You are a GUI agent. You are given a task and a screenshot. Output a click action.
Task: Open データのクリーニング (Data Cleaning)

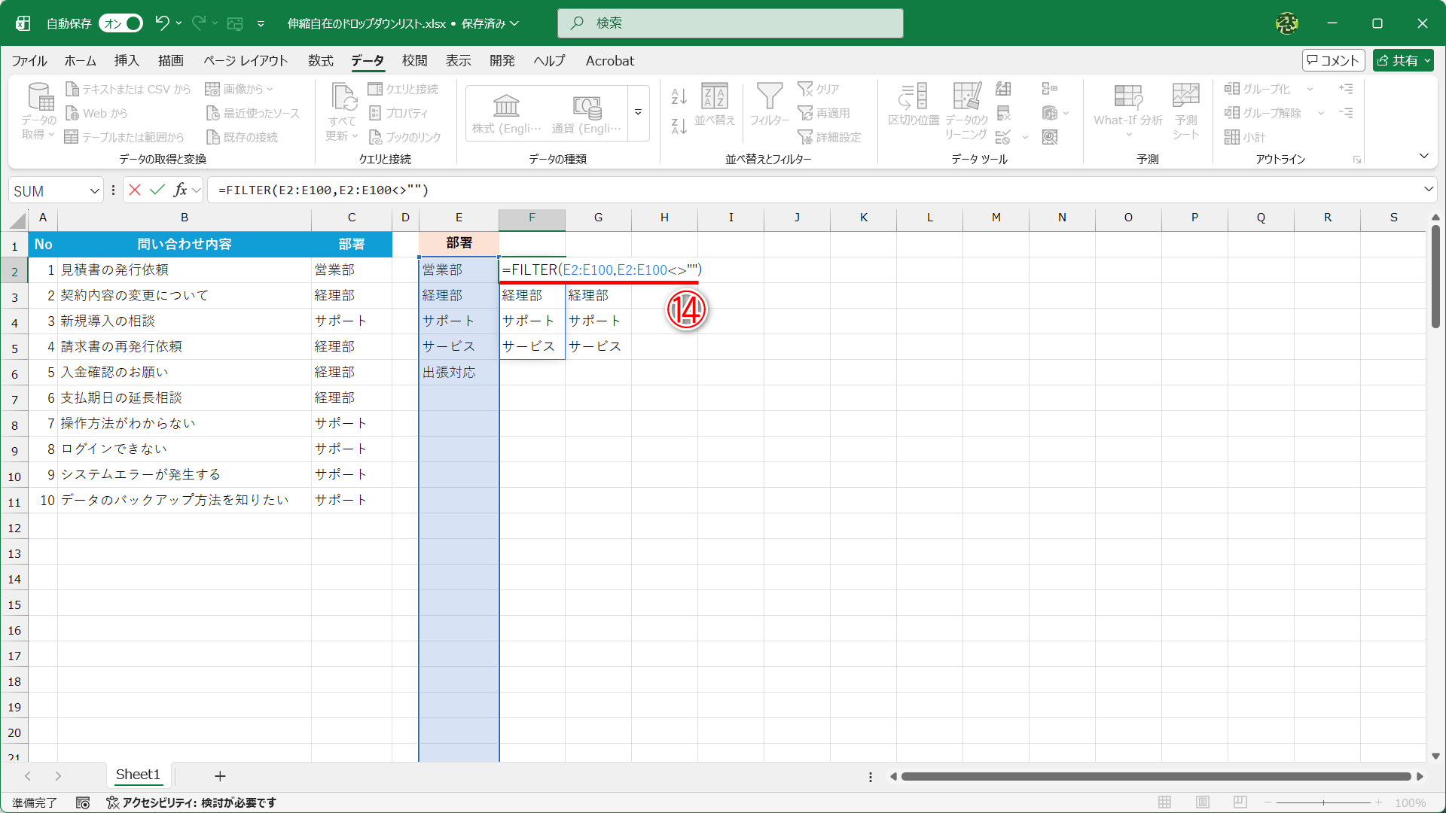(x=966, y=109)
